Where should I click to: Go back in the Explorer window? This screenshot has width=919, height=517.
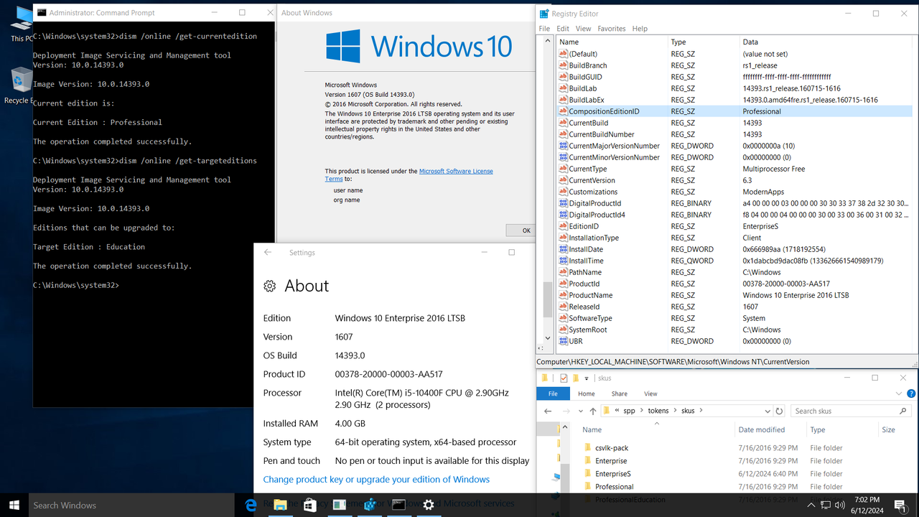[548, 411]
